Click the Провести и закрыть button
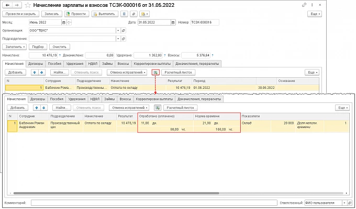Viewport: 356px width, 209px height. (x=20, y=14)
